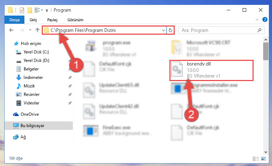Refresh the current folder view
This screenshot has width=272, height=166.
tap(170, 30)
